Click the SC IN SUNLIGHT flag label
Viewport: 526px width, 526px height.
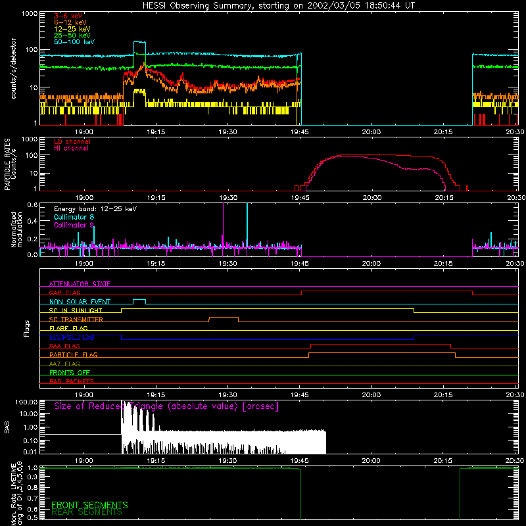click(x=76, y=310)
